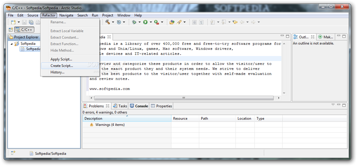Open the Run menu

click(95, 15)
